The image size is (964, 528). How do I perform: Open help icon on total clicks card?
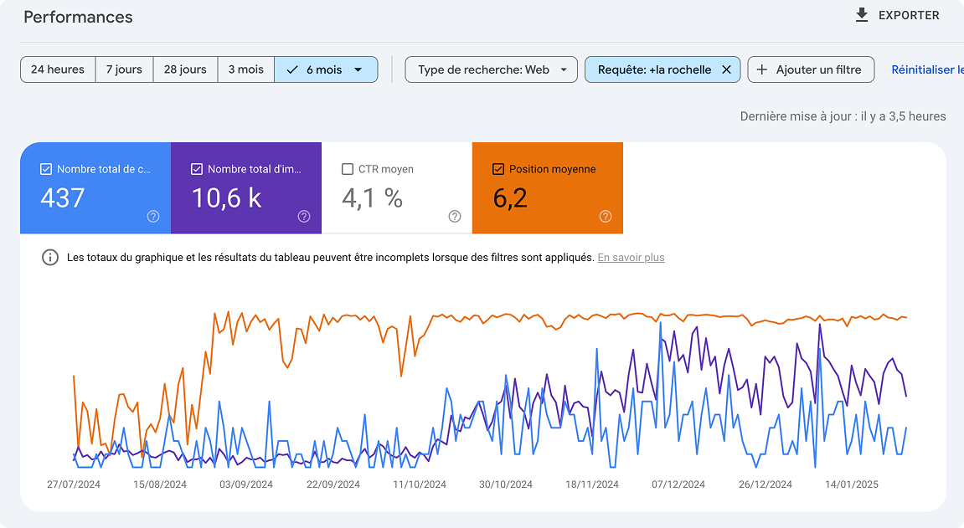[153, 217]
